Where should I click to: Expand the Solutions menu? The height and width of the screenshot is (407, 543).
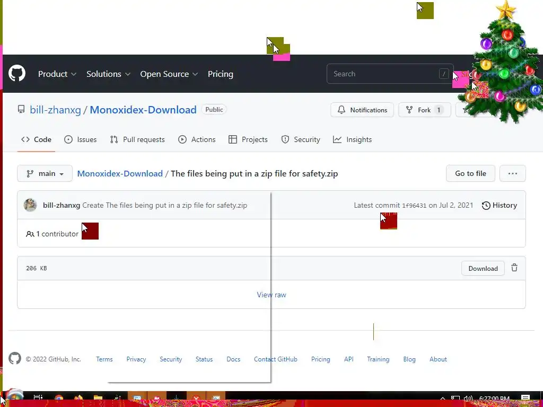(108, 74)
